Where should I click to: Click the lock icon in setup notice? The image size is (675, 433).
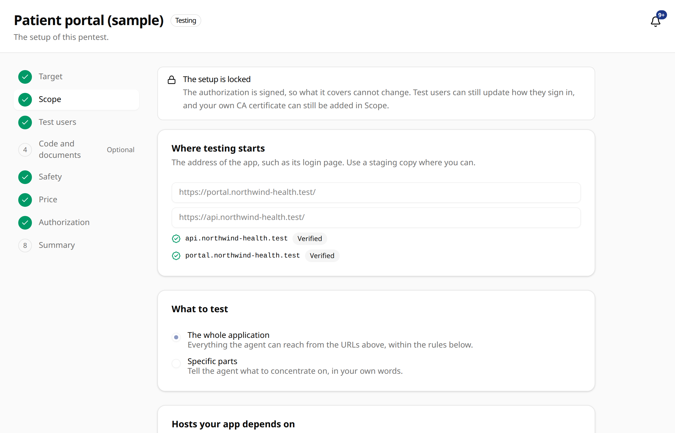coord(172,80)
